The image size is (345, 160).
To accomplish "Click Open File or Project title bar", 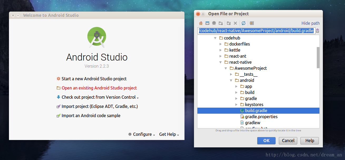I will point(258,14).
